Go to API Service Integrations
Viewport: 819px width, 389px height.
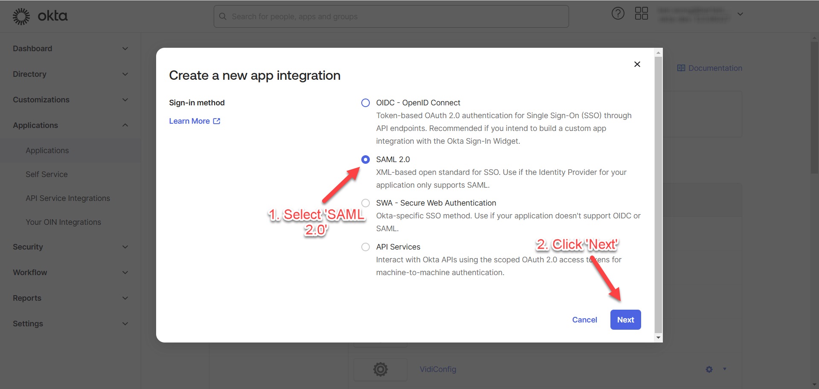click(68, 198)
